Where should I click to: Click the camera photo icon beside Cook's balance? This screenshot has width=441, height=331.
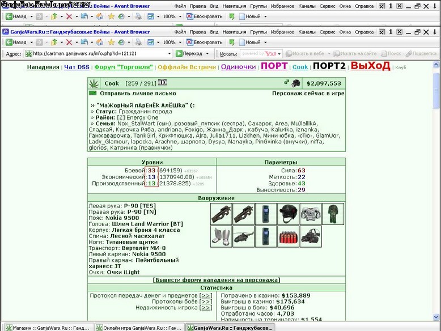295,83
